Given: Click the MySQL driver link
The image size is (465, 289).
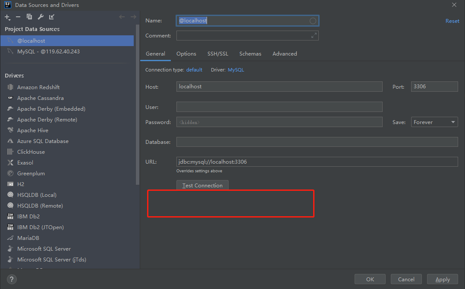Looking at the screenshot, I should click(x=236, y=70).
